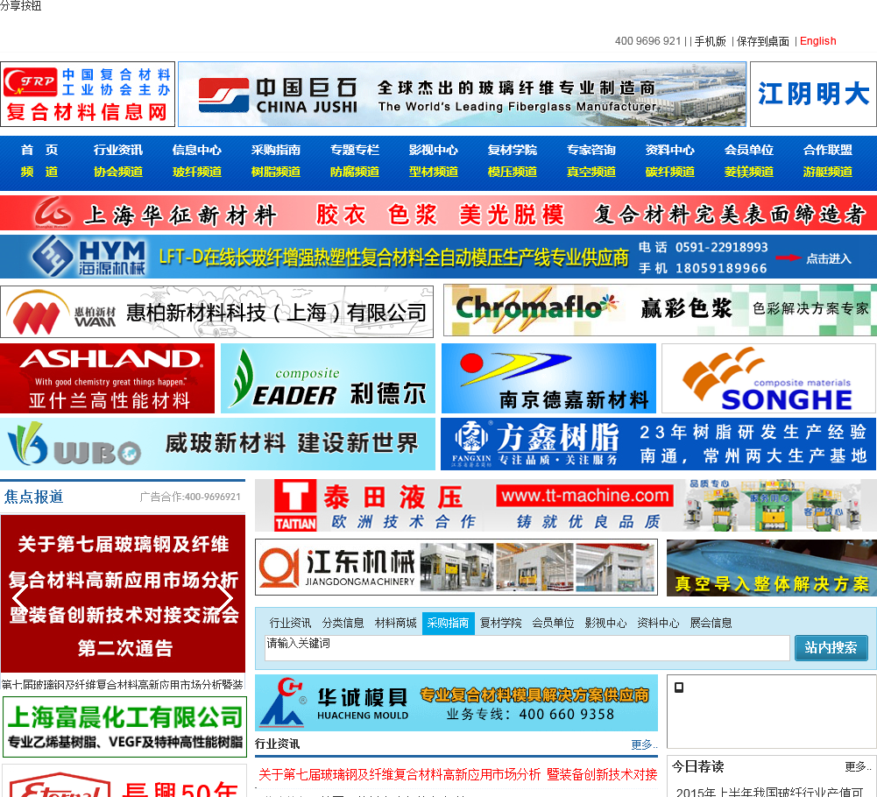Open 型材频道 channel link

click(x=434, y=172)
